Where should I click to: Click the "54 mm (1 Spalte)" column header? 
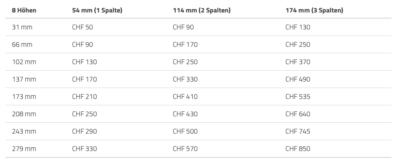[97, 10]
